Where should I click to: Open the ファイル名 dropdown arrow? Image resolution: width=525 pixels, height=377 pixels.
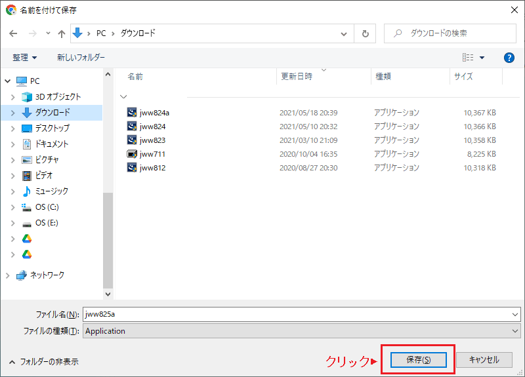[515, 315]
